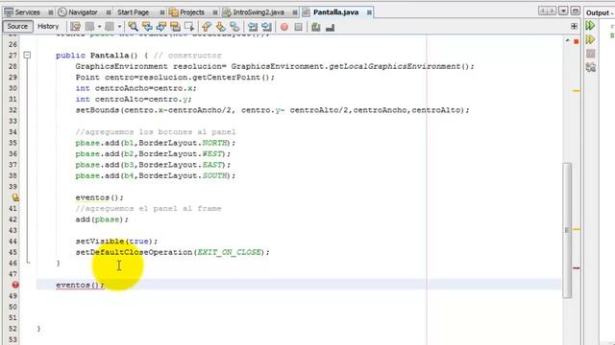Click on 'EXIT_ON_CLOSE' in line 45
The width and height of the screenshot is (615, 345).
pyautogui.click(x=229, y=252)
